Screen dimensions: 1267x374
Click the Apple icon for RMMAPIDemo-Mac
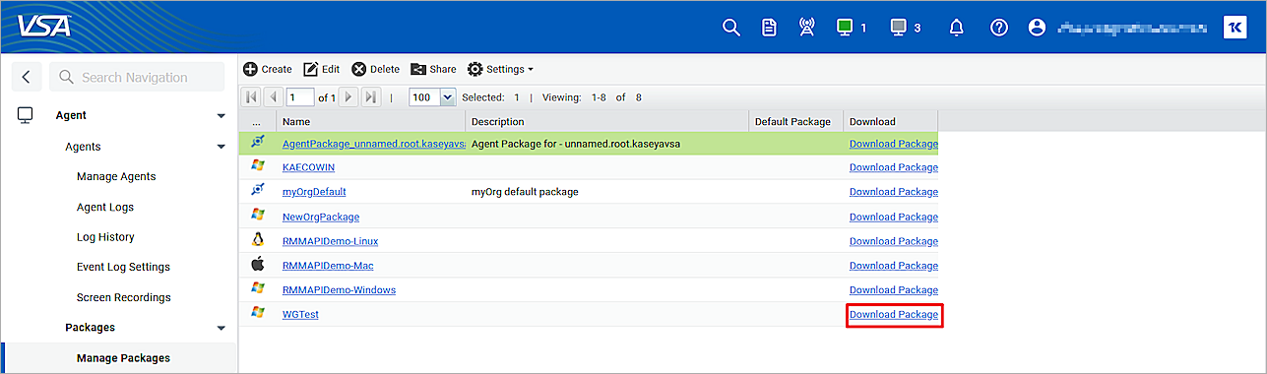[x=258, y=264]
